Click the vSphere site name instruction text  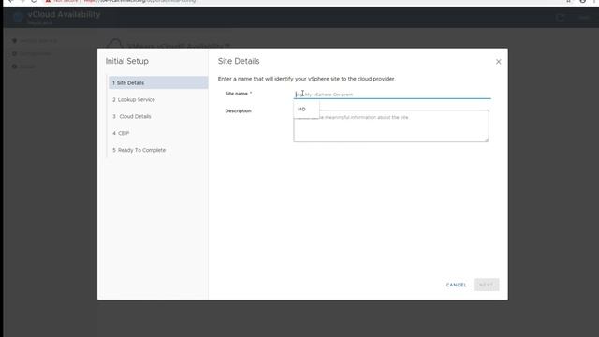307,79
